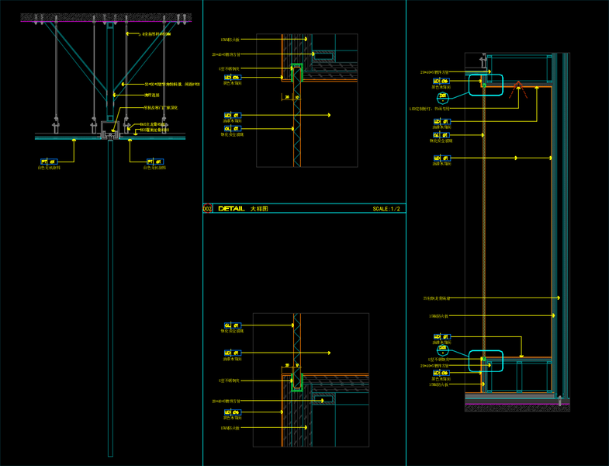This screenshot has height=466, width=609.
Task: Click the lower hexagon detail callout bubble
Action: point(443,349)
